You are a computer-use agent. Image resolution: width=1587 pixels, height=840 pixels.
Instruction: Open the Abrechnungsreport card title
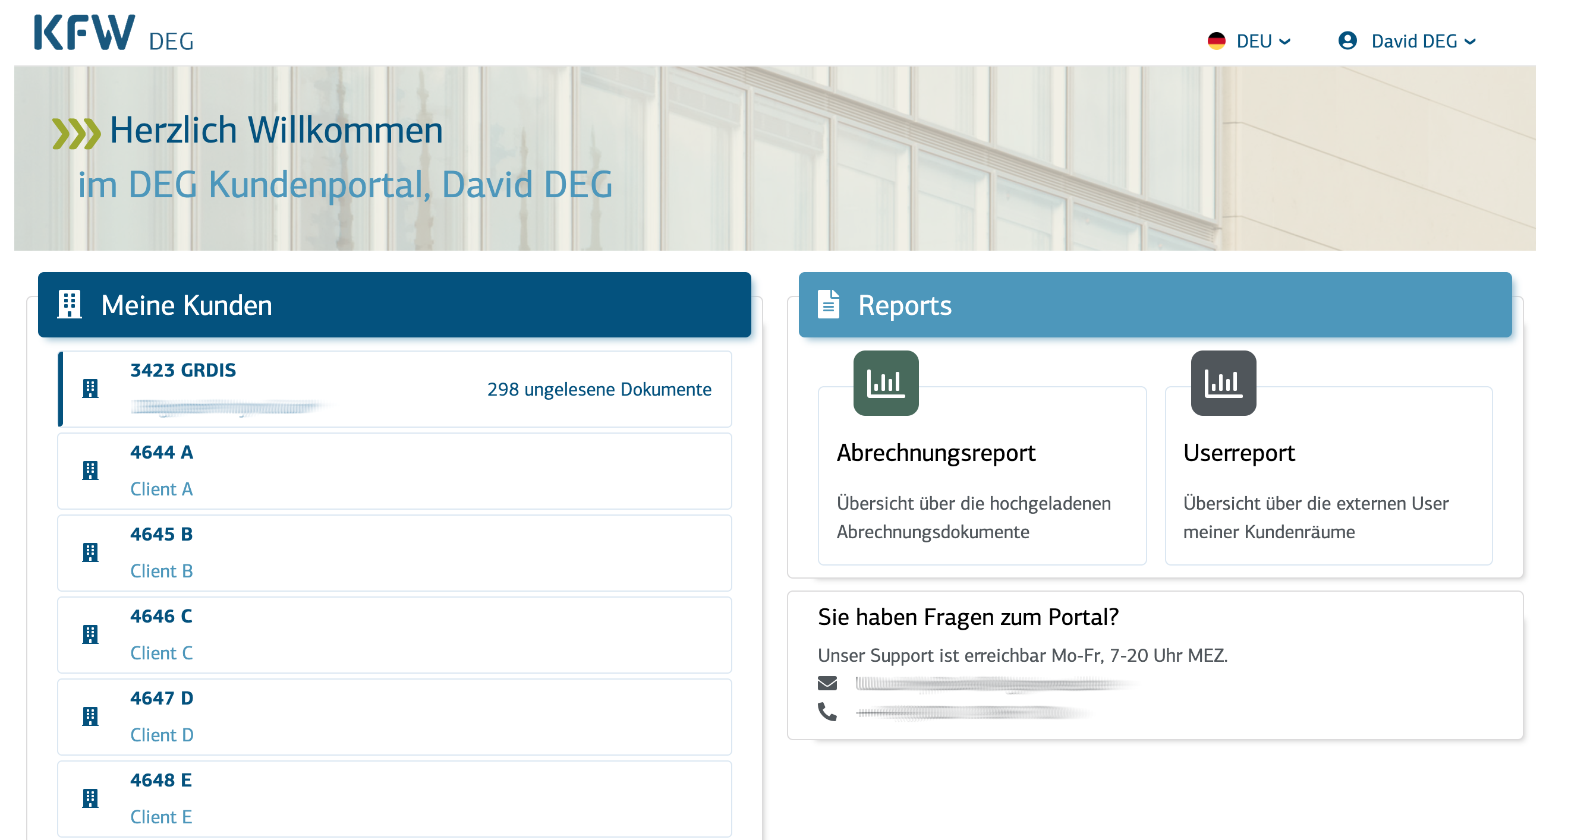936,453
